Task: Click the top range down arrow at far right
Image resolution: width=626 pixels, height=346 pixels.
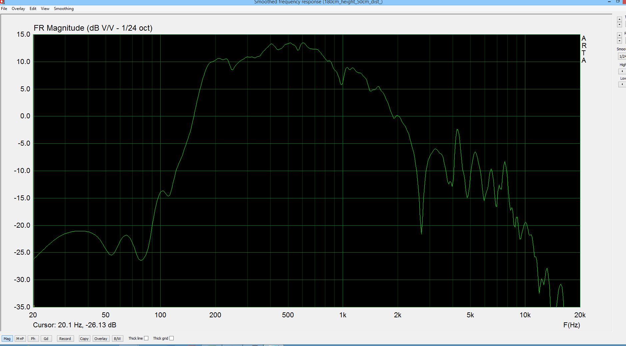Action: point(619,24)
